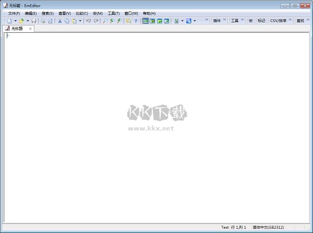This screenshot has width=313, height=233.
Task: Click the 插件 toolbar label
Action: click(x=217, y=21)
